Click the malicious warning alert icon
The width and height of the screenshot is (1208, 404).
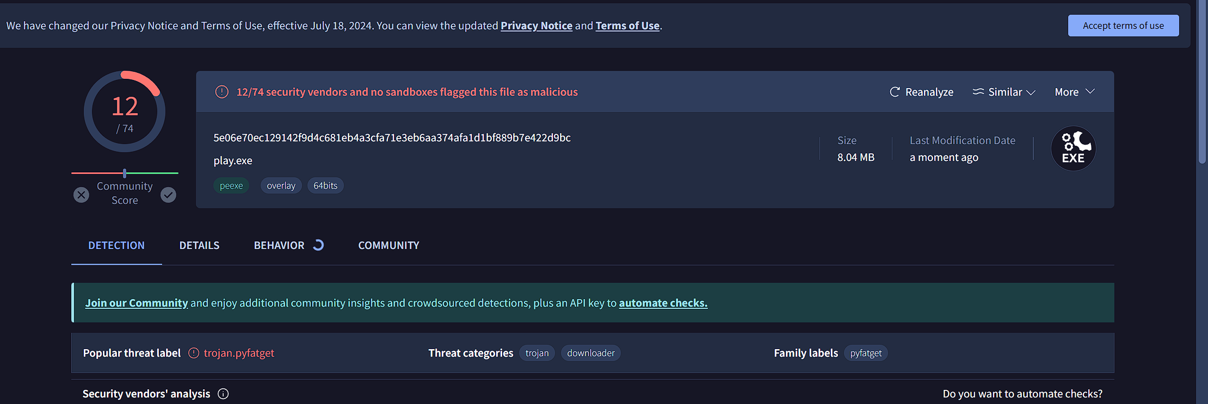pyautogui.click(x=221, y=92)
